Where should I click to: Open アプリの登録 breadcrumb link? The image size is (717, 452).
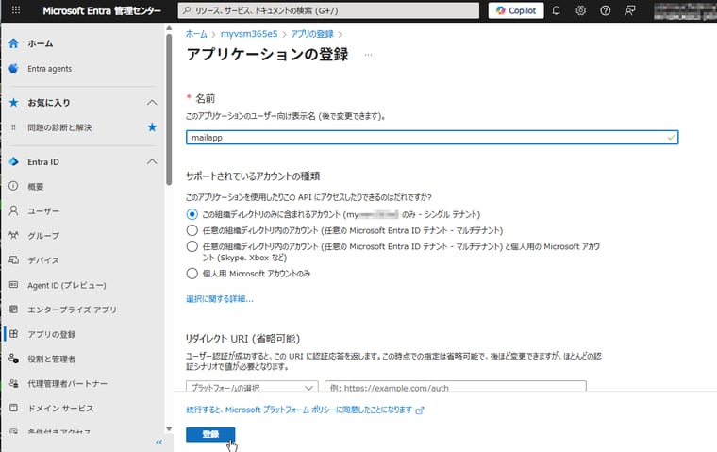point(312,34)
